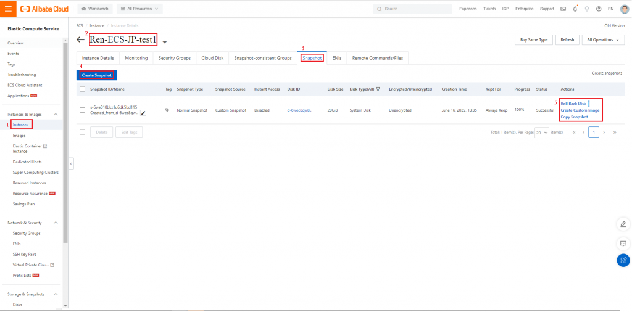
Task: Click the search magnifier icon
Action: pos(380,9)
